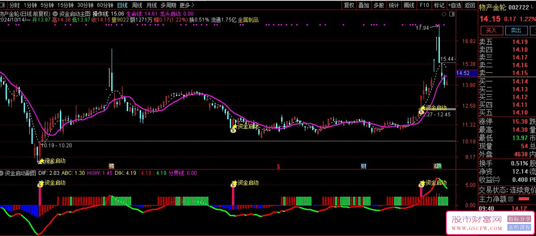Click the 买二 price 14.13
The height and width of the screenshot is (236, 536).
(520, 89)
